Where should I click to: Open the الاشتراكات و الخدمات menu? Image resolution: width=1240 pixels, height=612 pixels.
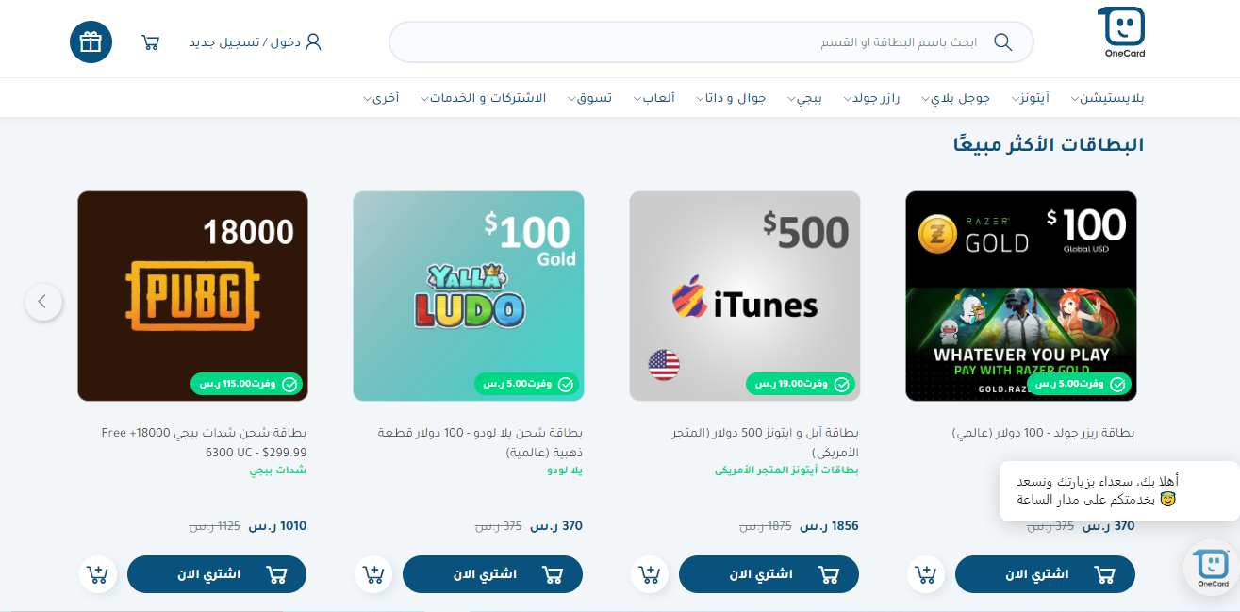coord(483,98)
